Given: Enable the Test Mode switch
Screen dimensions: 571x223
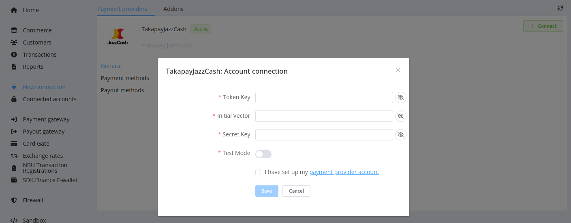Looking at the screenshot, I should coord(263,154).
